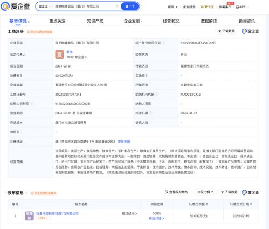
Task: Select the 厦门市市场监督管理局 registration authority
Action: [71, 123]
